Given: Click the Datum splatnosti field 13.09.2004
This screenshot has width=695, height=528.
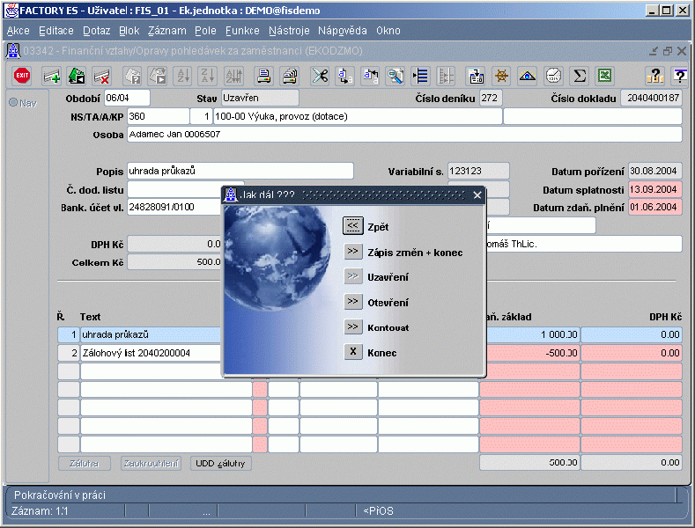Looking at the screenshot, I should [x=654, y=189].
